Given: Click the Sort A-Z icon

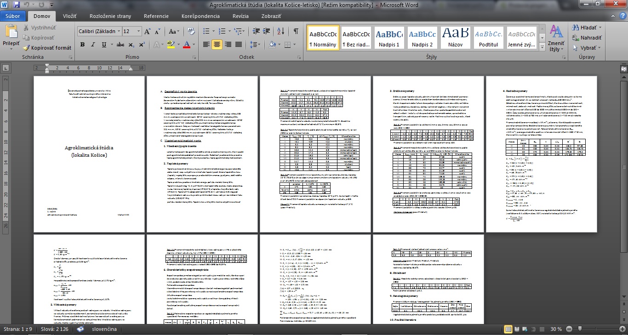Looking at the screenshot, I should [x=281, y=32].
